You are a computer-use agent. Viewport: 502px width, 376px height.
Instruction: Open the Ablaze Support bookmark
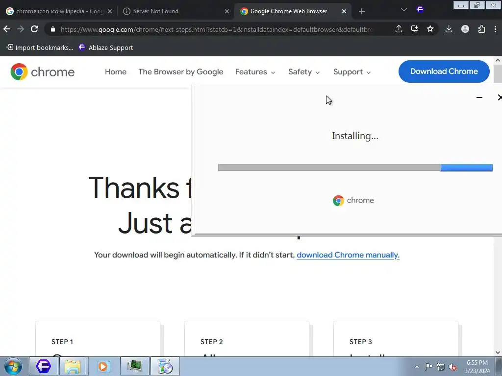pyautogui.click(x=106, y=47)
